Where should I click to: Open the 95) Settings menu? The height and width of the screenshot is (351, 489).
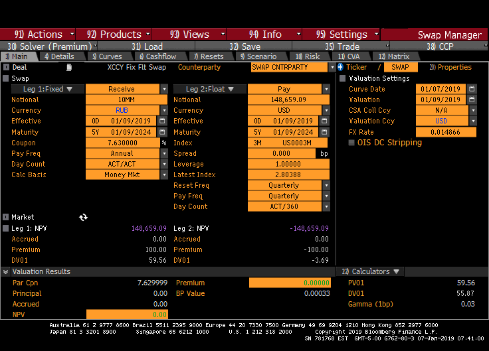point(342,35)
